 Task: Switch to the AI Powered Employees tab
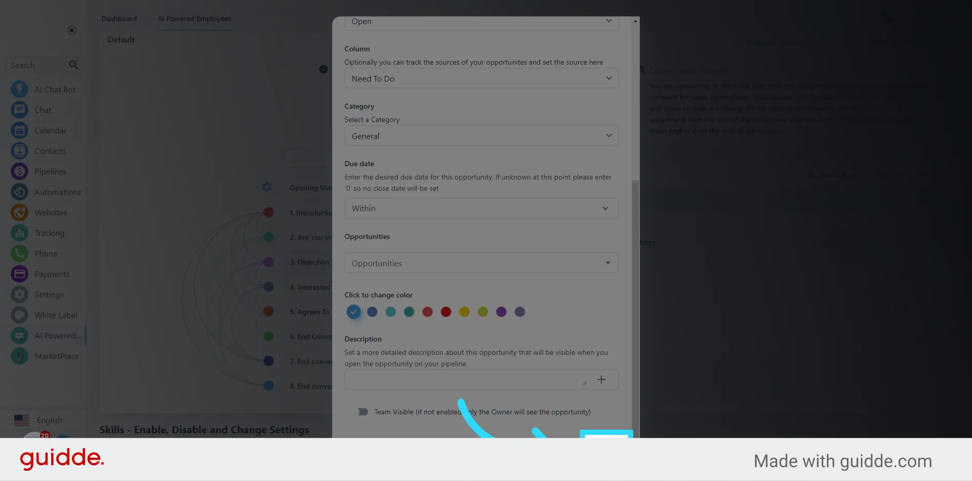194,18
